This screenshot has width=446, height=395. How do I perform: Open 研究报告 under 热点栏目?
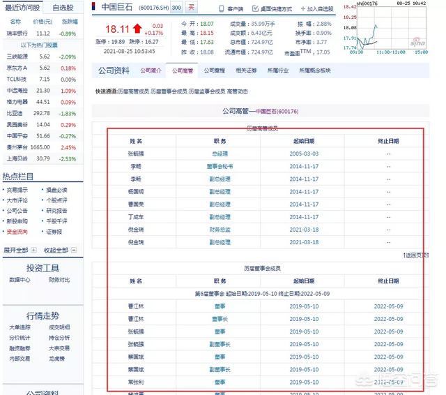pyautogui.click(x=56, y=211)
